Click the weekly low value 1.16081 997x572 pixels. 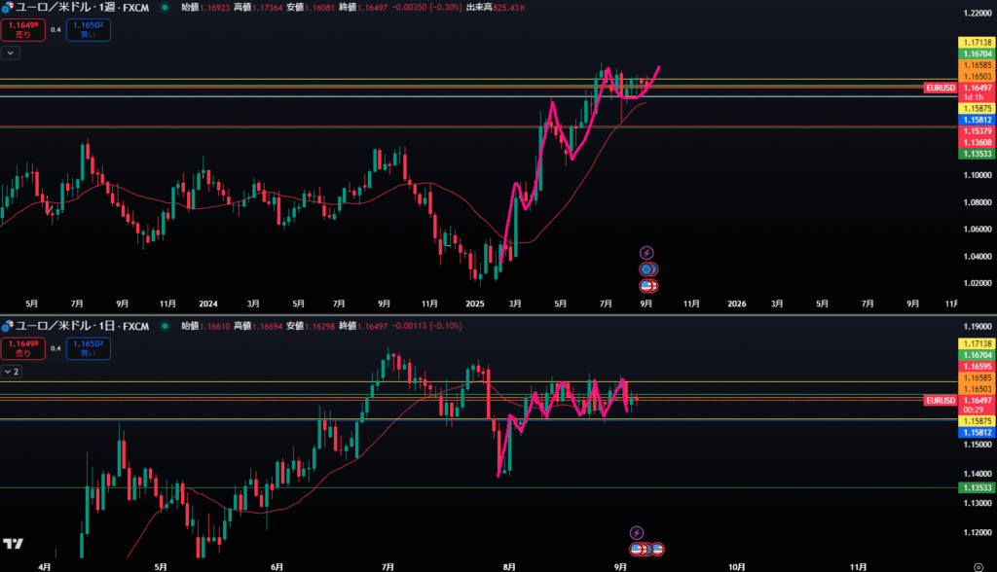point(319,8)
